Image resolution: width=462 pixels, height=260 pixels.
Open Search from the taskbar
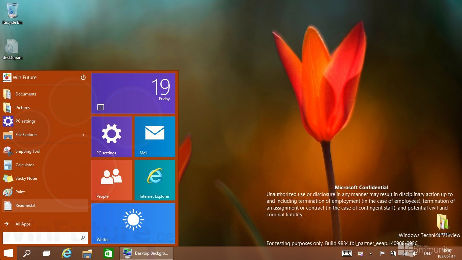[27, 253]
